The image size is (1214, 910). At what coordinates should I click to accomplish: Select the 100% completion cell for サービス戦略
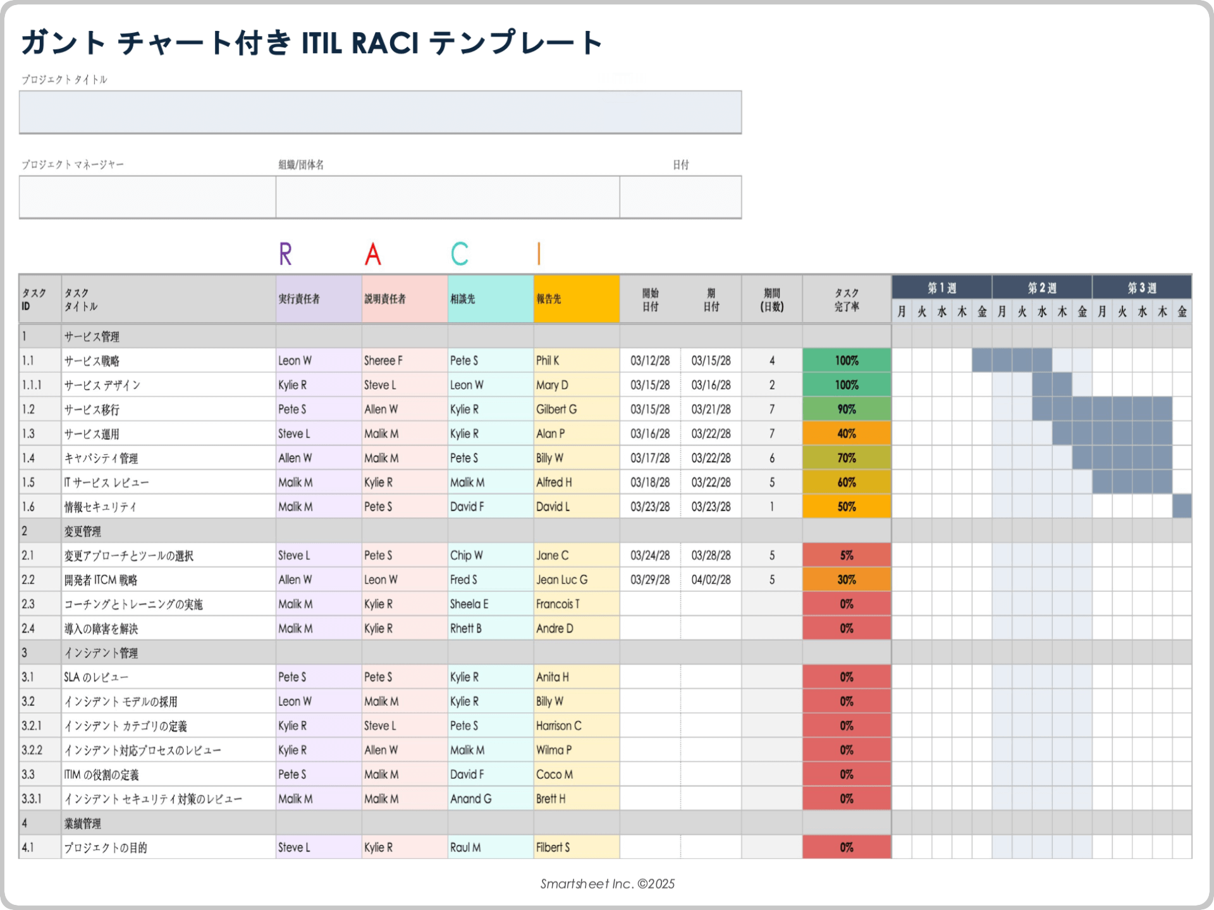[847, 360]
